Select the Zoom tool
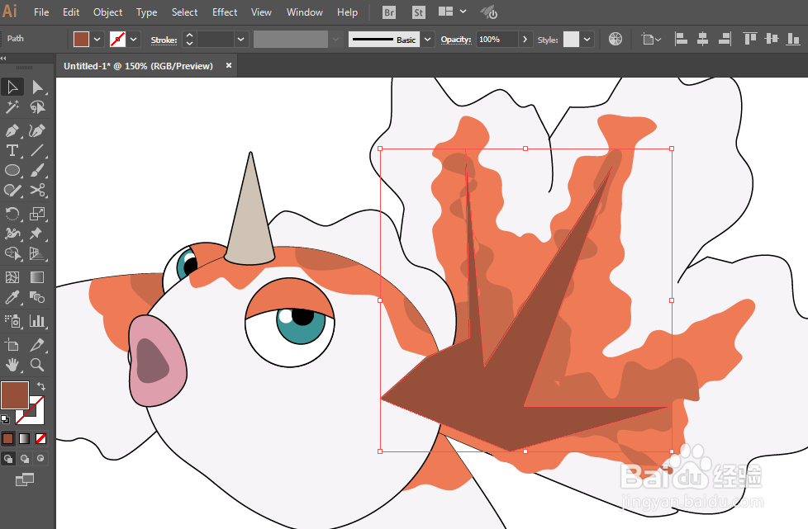808x529 pixels. point(37,365)
